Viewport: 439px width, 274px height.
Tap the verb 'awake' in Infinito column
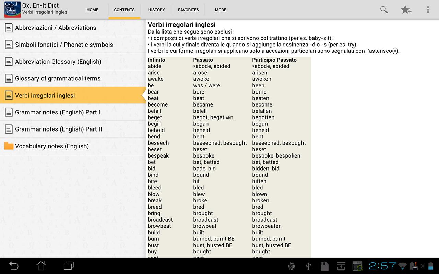[155, 79]
